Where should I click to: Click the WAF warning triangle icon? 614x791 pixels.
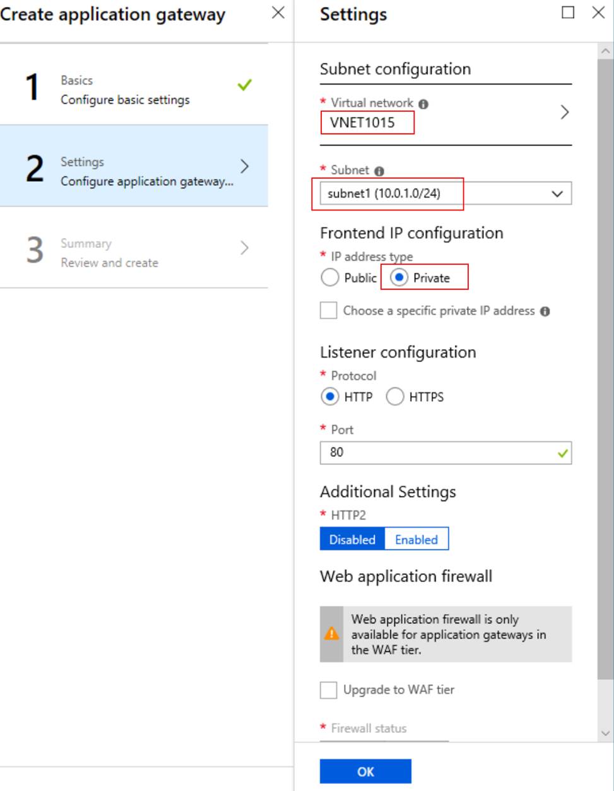tap(331, 634)
